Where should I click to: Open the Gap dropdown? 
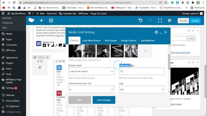(142, 90)
